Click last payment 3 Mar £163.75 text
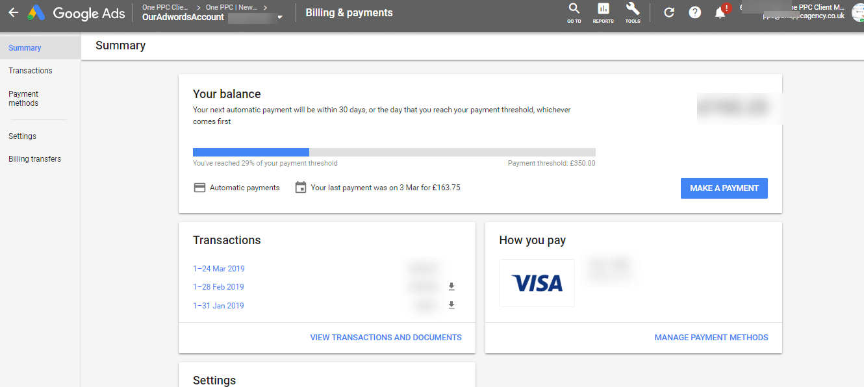864x387 pixels. [385, 188]
